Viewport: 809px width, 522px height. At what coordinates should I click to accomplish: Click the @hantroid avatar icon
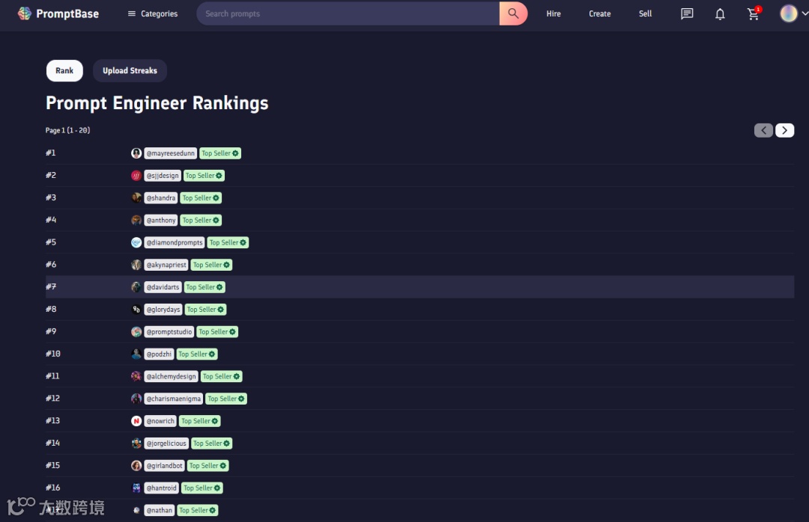click(136, 488)
